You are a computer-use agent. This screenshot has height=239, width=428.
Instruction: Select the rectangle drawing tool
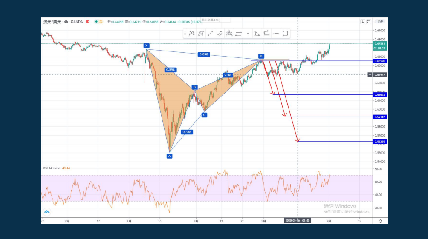point(285,33)
